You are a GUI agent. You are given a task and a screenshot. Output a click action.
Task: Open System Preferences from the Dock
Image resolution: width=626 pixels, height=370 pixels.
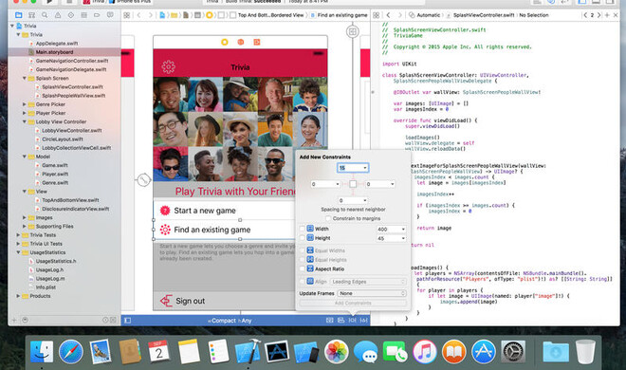(513, 352)
